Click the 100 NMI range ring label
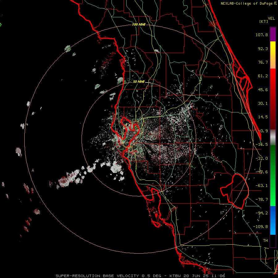278x278 pixels. (x=139, y=24)
